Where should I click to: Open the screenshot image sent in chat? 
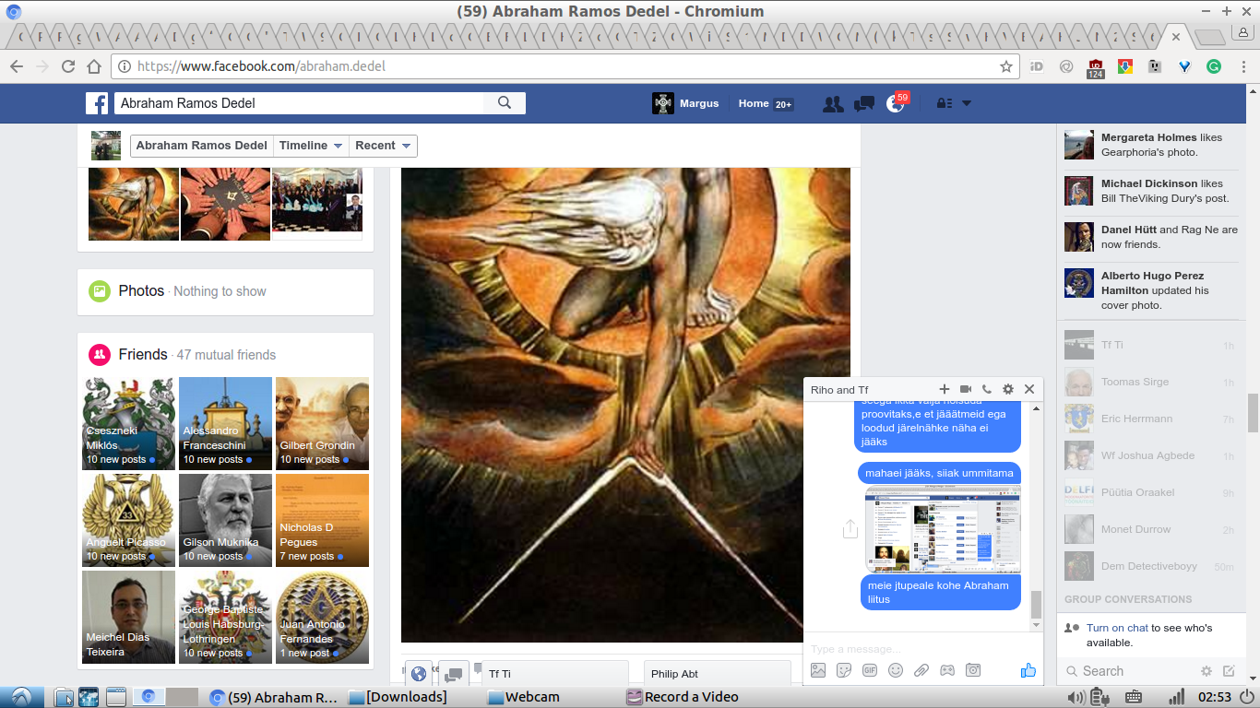pos(943,529)
